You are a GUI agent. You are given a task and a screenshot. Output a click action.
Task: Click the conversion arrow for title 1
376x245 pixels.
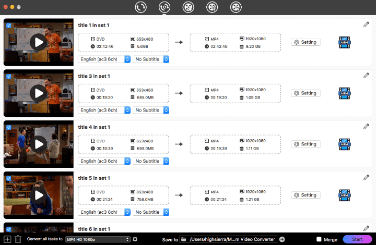(x=179, y=42)
